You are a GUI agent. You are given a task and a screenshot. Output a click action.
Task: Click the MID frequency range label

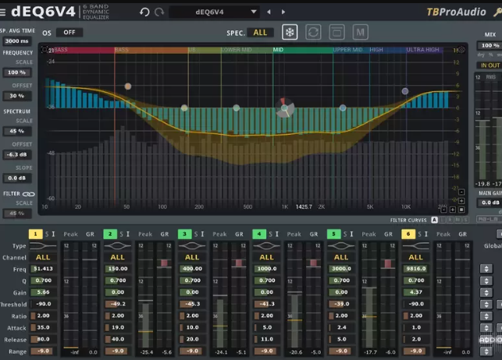[278, 50]
